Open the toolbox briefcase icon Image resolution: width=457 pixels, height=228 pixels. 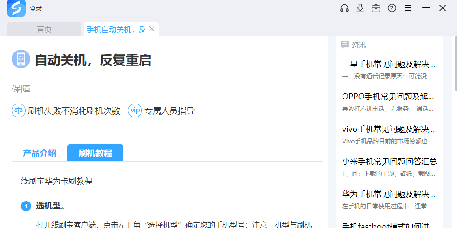(x=376, y=8)
